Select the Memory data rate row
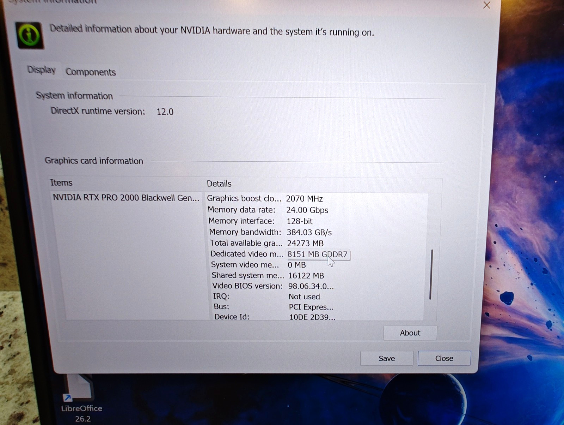The width and height of the screenshot is (564, 425). coord(268,210)
